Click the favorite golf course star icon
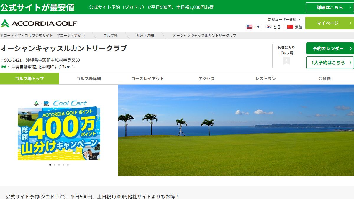354x199 pixels. click(x=286, y=61)
